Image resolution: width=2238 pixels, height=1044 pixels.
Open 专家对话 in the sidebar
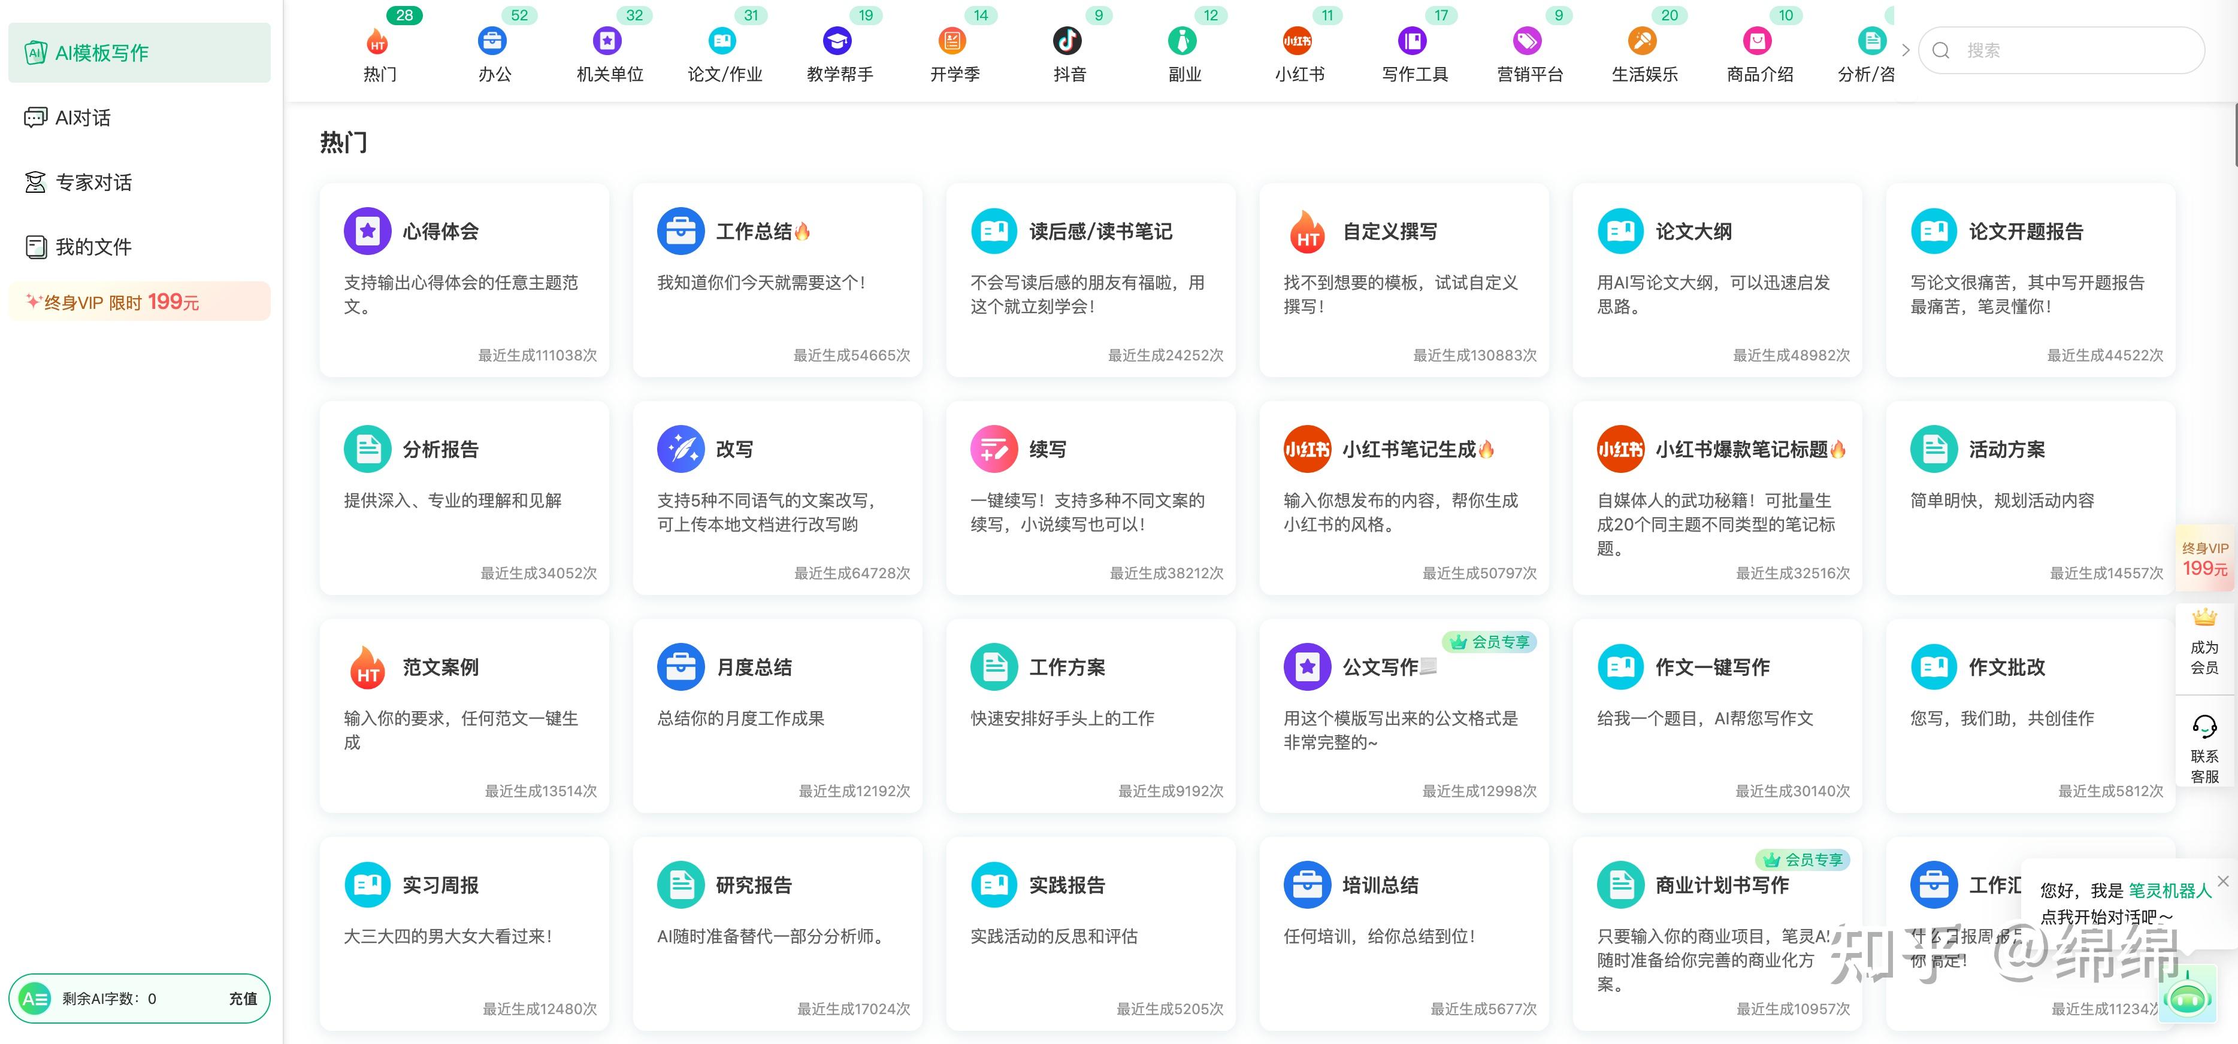tap(139, 182)
